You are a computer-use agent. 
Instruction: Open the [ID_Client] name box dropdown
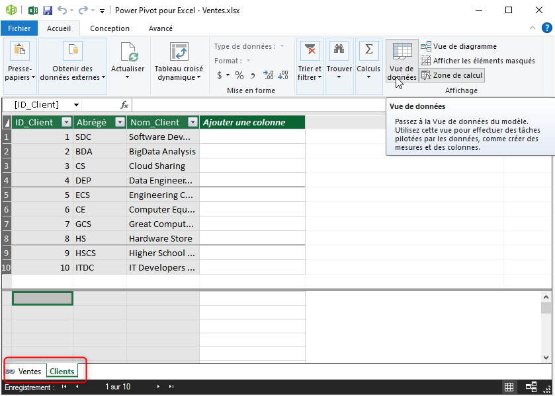[76, 105]
